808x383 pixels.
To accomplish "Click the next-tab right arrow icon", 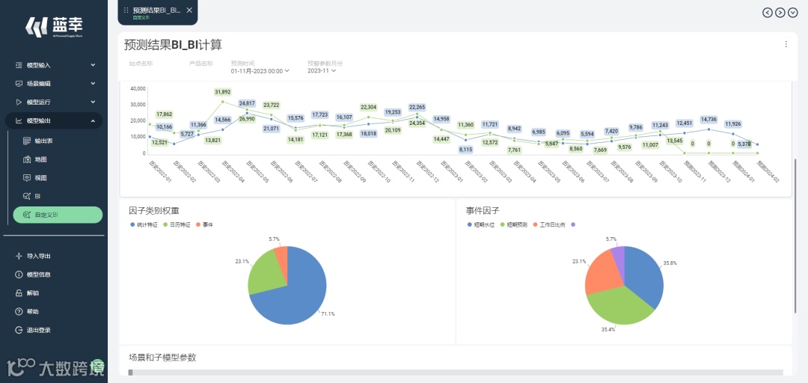I will (x=780, y=13).
